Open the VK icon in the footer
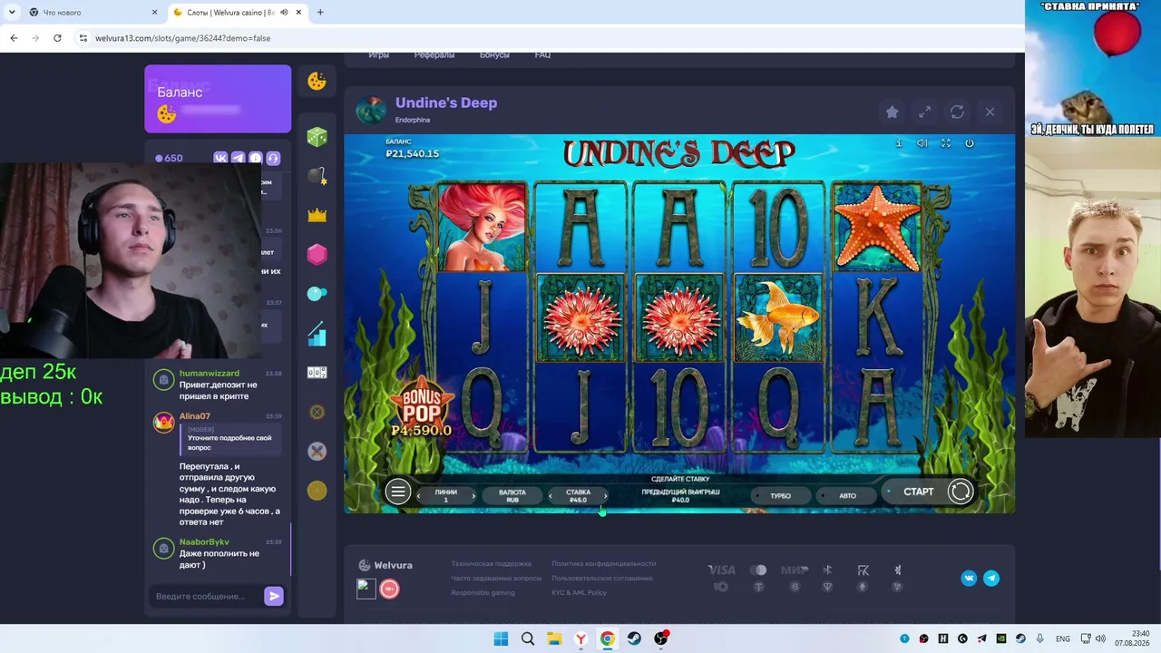 point(969,578)
